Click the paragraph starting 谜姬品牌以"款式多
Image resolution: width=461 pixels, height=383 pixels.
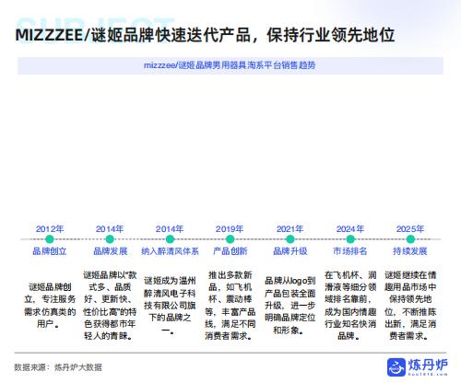tap(110, 306)
